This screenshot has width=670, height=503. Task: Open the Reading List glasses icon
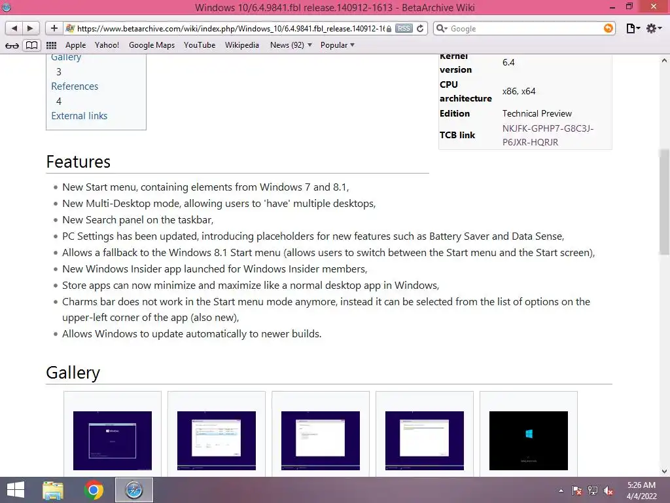(x=12, y=45)
